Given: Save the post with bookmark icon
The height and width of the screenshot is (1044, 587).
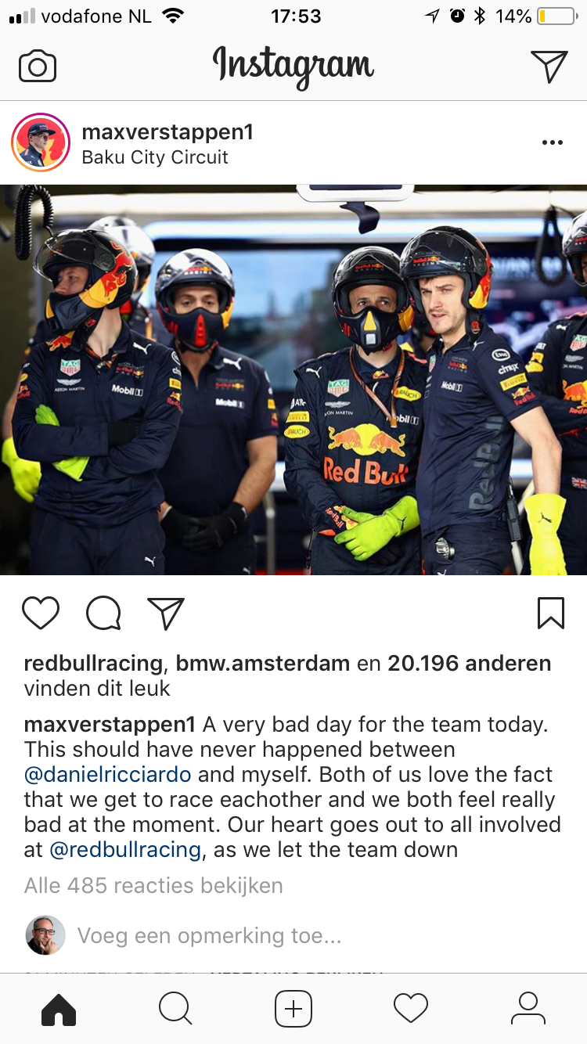Looking at the screenshot, I should 551,613.
